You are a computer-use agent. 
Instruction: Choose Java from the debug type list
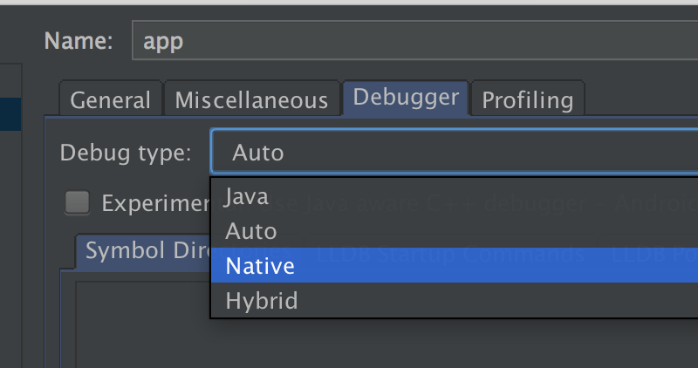(x=454, y=196)
